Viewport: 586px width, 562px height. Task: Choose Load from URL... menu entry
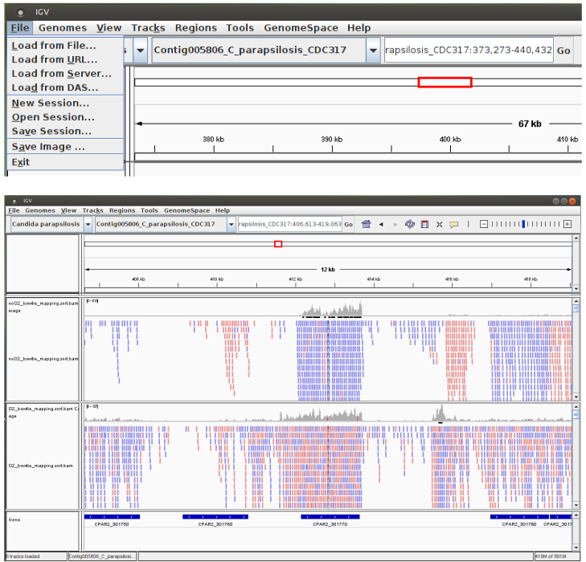[x=54, y=59]
